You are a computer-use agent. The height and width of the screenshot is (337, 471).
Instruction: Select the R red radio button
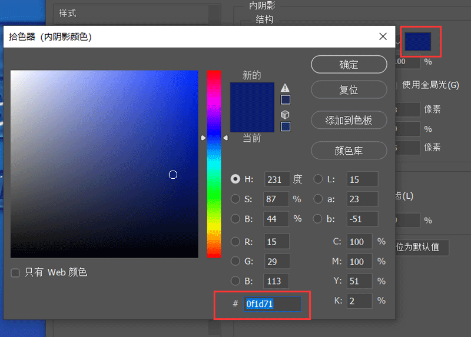[x=235, y=242]
